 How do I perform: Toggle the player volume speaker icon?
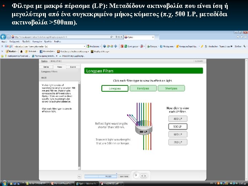[x=80, y=176]
